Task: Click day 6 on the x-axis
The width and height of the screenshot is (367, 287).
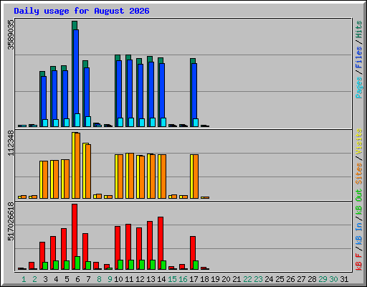Action: [x=77, y=279]
